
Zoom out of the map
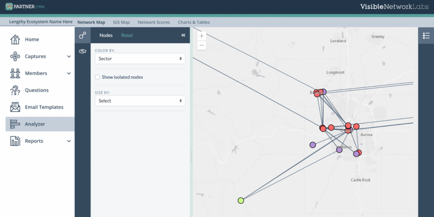coord(201,45)
